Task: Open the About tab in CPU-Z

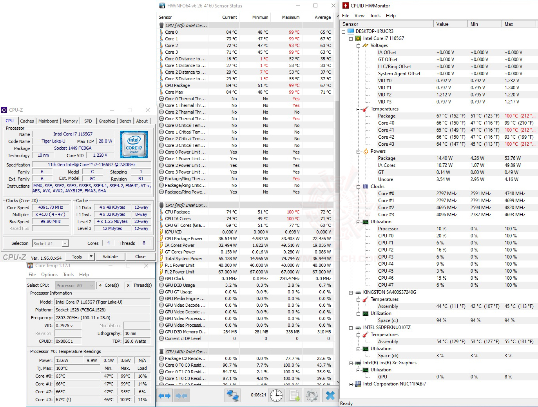Action: (x=142, y=121)
